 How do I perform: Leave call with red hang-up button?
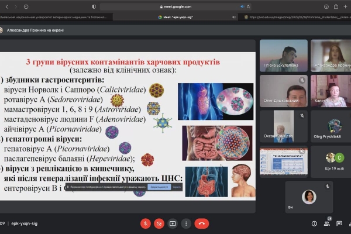click(202, 223)
